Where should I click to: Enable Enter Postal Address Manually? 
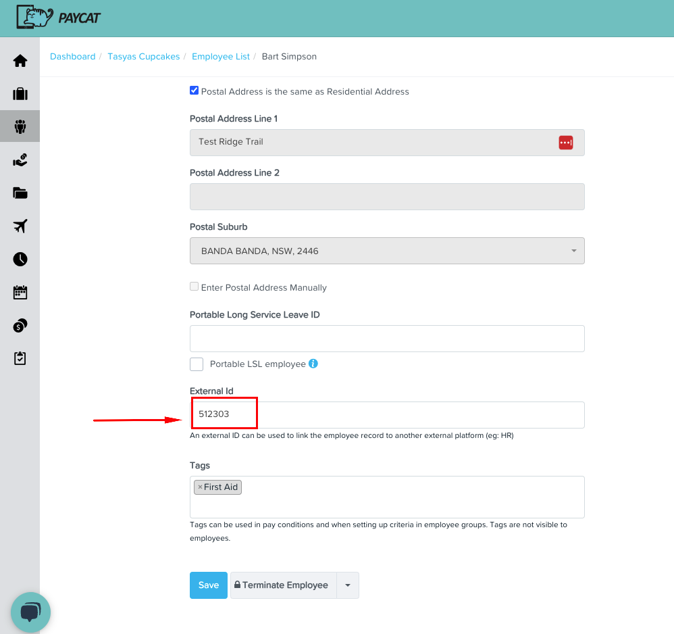[x=194, y=286]
